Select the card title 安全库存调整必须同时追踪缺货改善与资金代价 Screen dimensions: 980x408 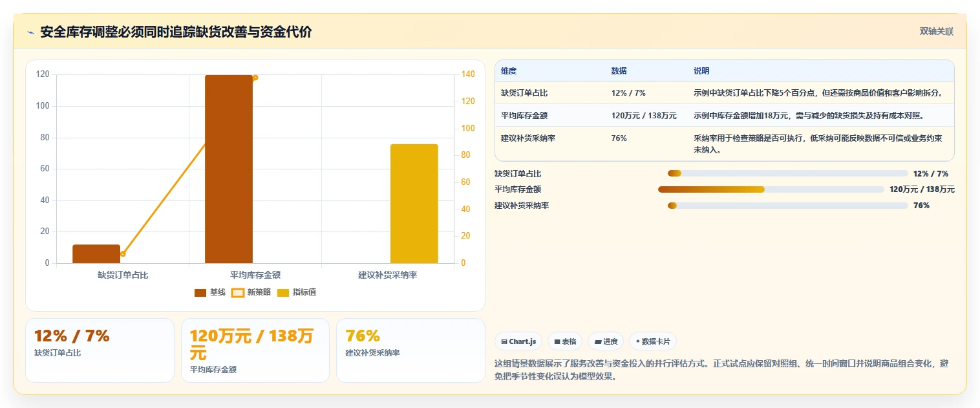click(x=176, y=32)
